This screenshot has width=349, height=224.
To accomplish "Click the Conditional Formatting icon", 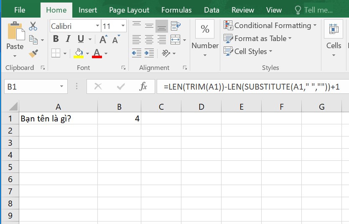I will (228, 26).
